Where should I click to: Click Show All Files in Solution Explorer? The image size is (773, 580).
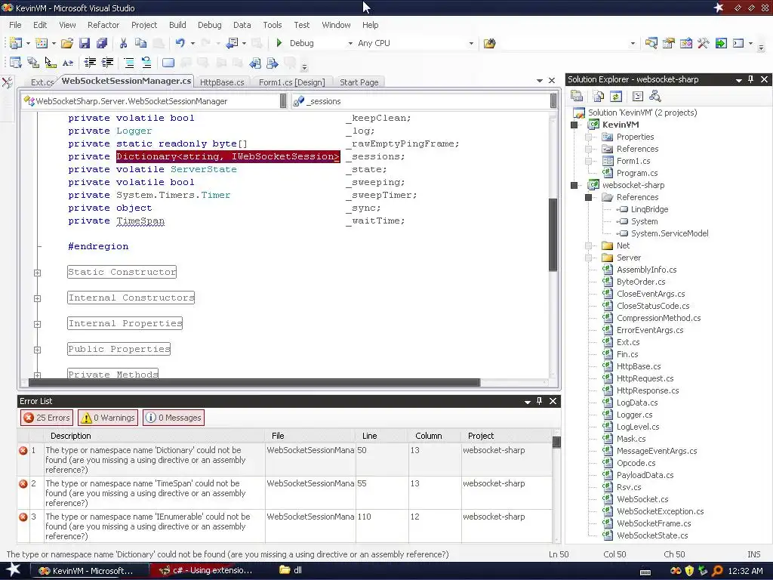pos(599,96)
